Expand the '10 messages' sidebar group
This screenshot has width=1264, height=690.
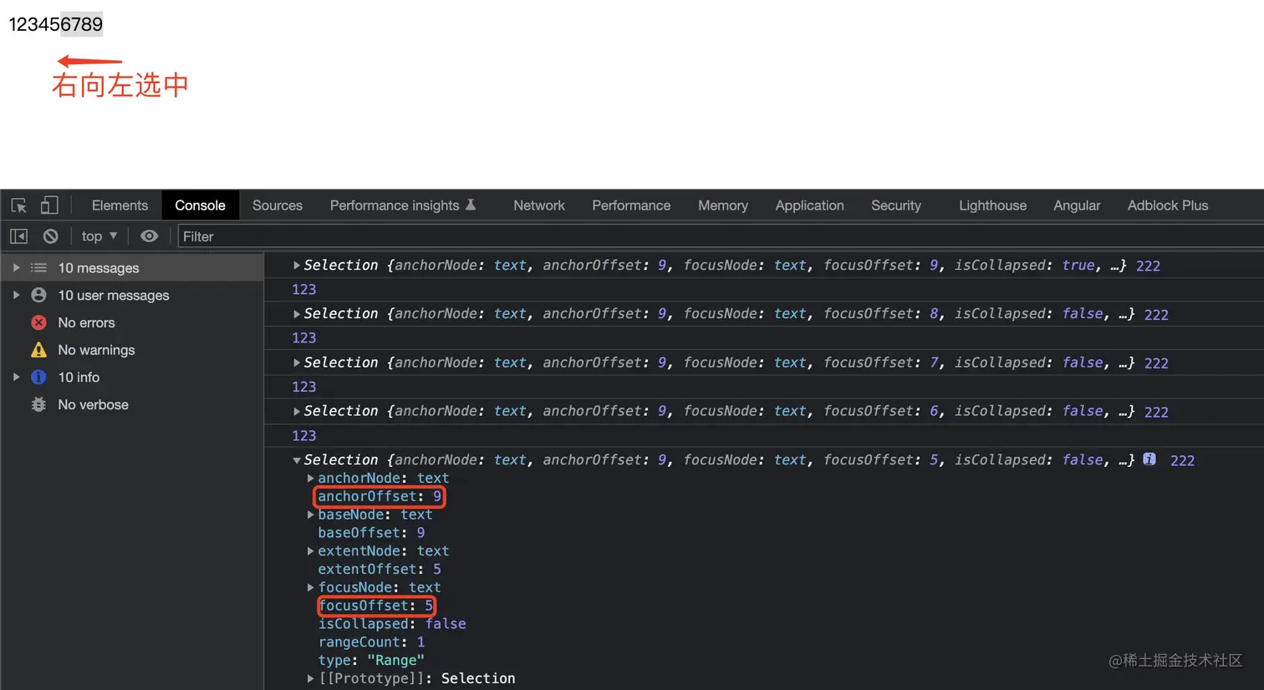pos(16,268)
